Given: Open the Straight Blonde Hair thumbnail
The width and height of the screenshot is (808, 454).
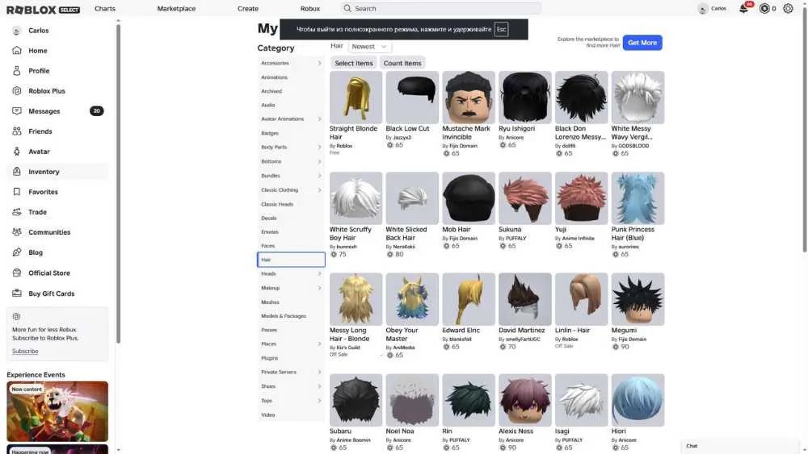Looking at the screenshot, I should [356, 98].
